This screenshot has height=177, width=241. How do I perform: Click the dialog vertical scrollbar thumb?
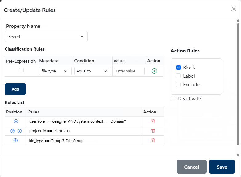tap(238, 84)
